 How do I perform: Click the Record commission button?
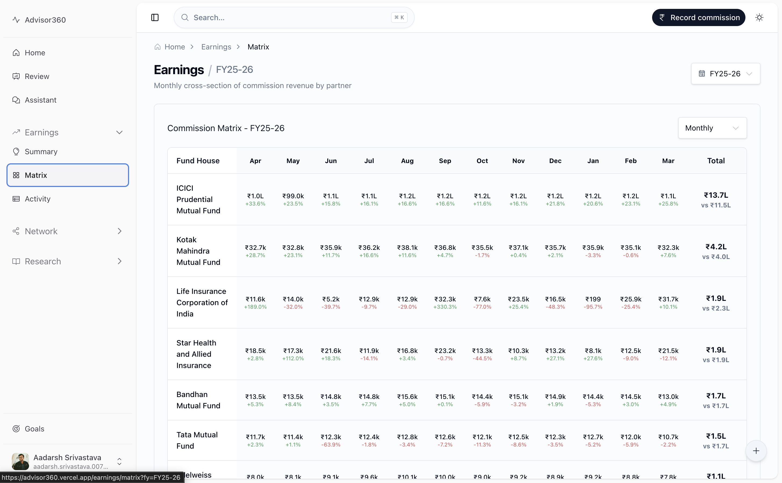[x=699, y=17]
